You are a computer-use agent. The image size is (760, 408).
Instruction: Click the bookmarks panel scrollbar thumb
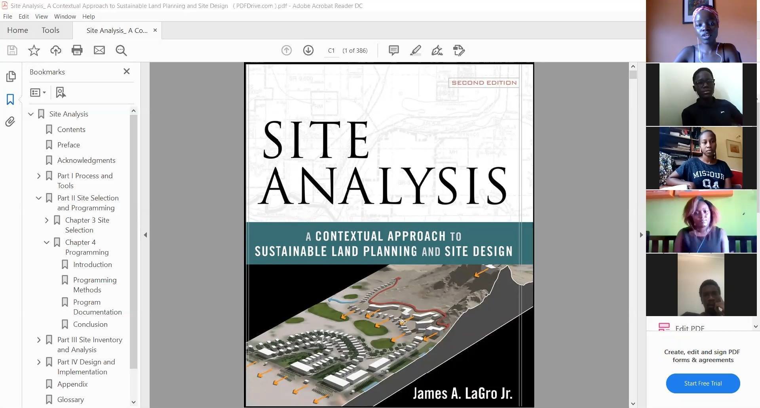point(133,242)
